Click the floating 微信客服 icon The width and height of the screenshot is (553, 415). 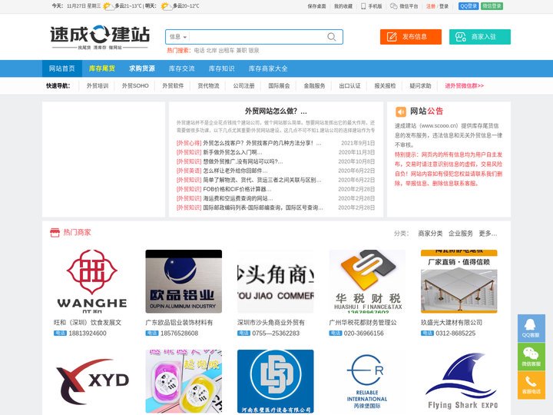[x=531, y=357]
